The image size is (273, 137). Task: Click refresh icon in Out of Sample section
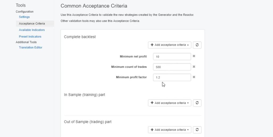pos(197,130)
